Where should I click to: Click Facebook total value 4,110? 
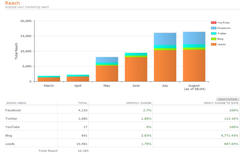(83, 110)
